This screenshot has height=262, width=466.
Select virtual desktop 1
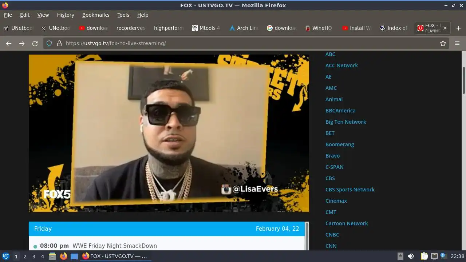click(x=16, y=257)
